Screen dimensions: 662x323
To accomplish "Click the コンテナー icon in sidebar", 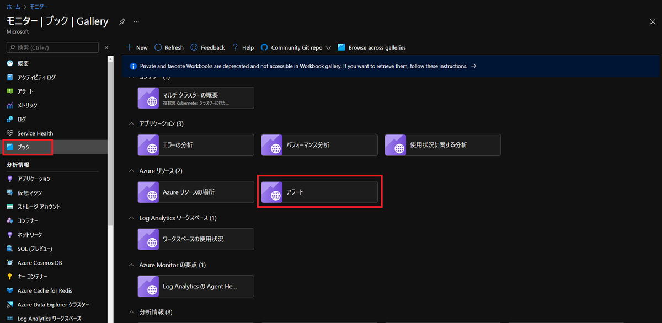I will coord(10,220).
